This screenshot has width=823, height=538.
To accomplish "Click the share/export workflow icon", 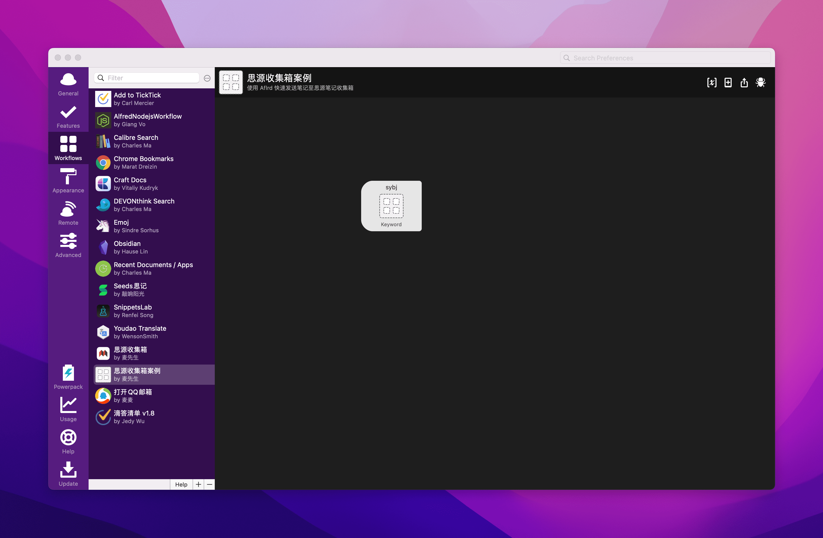I will pyautogui.click(x=744, y=82).
